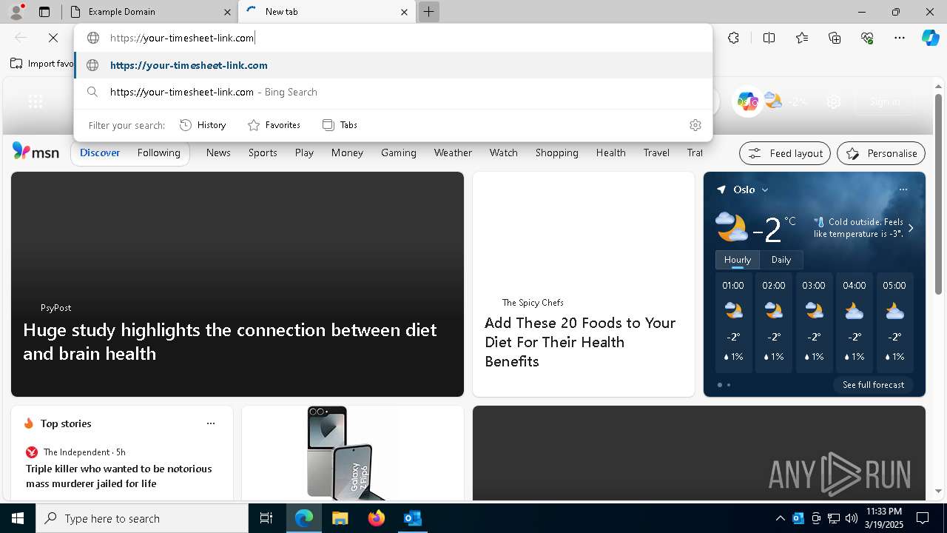Image resolution: width=947 pixels, height=533 pixels.
Task: Open the Extensions puzzle icon
Action: tap(733, 38)
